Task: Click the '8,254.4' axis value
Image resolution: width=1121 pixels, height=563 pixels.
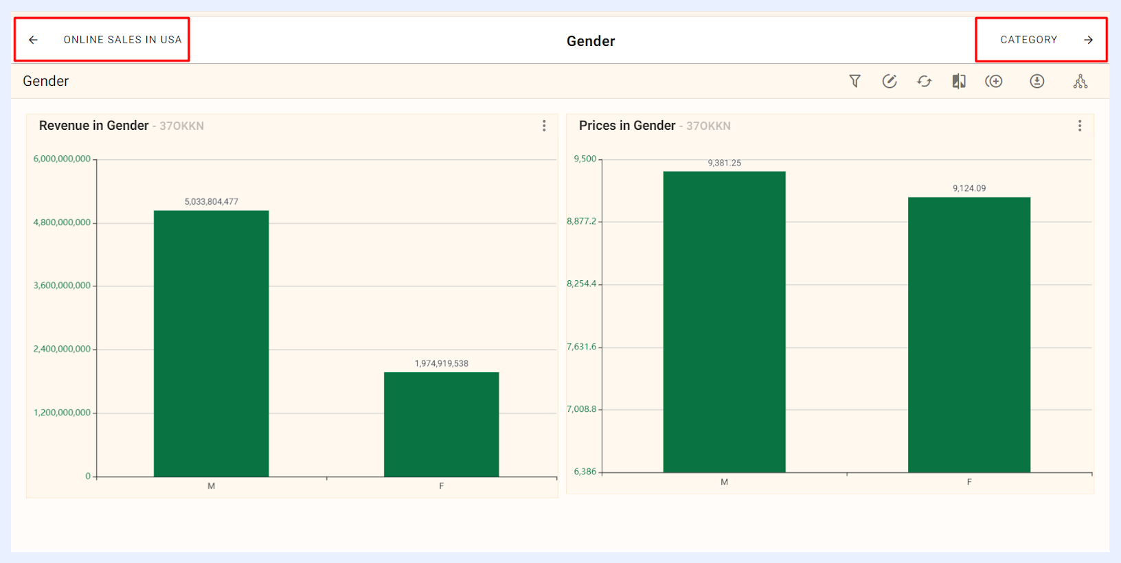Action: click(582, 284)
